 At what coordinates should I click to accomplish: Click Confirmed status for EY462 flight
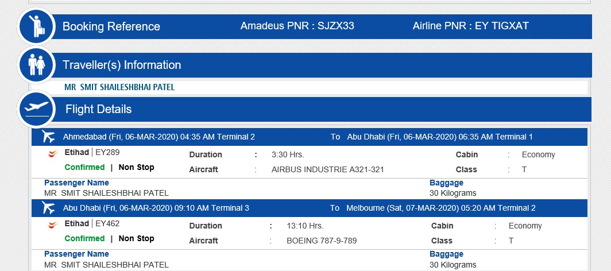pyautogui.click(x=84, y=238)
